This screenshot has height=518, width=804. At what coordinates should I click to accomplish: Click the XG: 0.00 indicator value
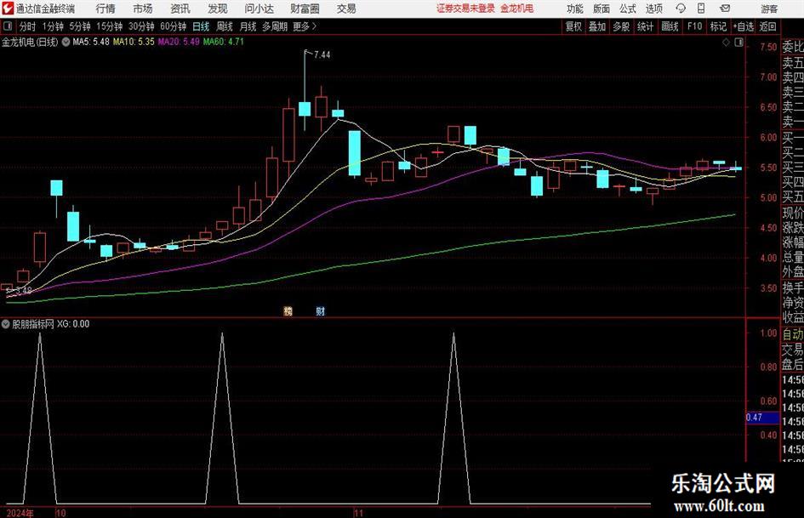pos(73,324)
